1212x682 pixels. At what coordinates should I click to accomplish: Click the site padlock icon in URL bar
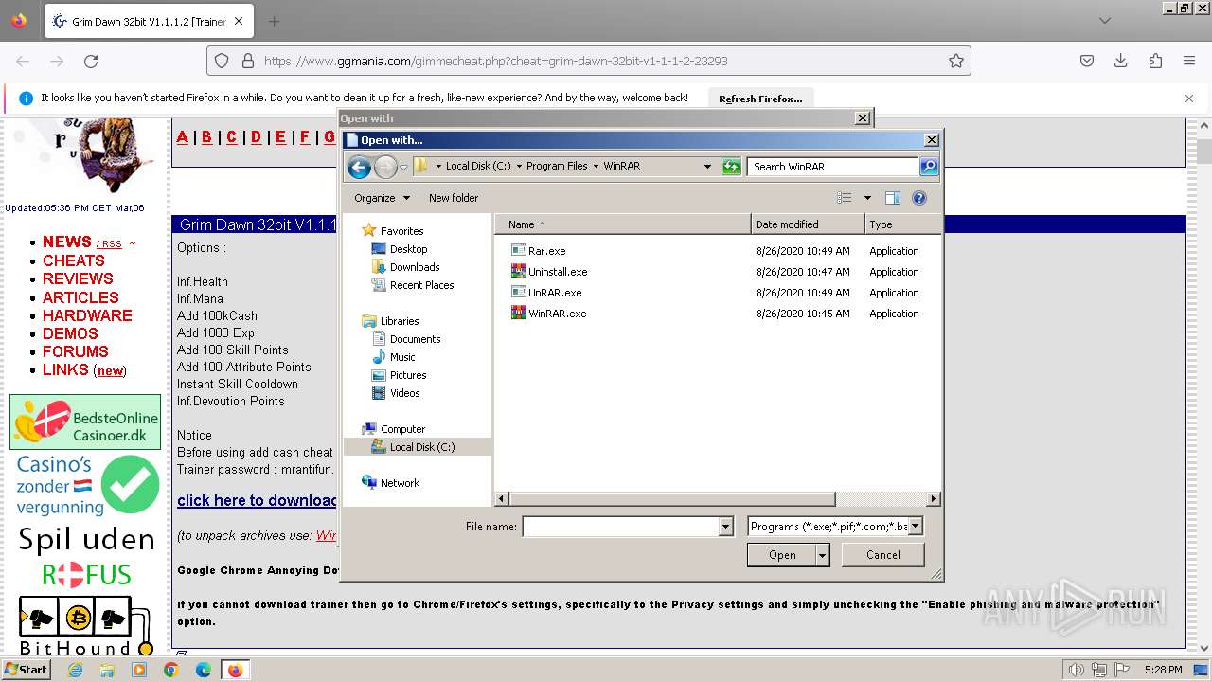point(248,61)
